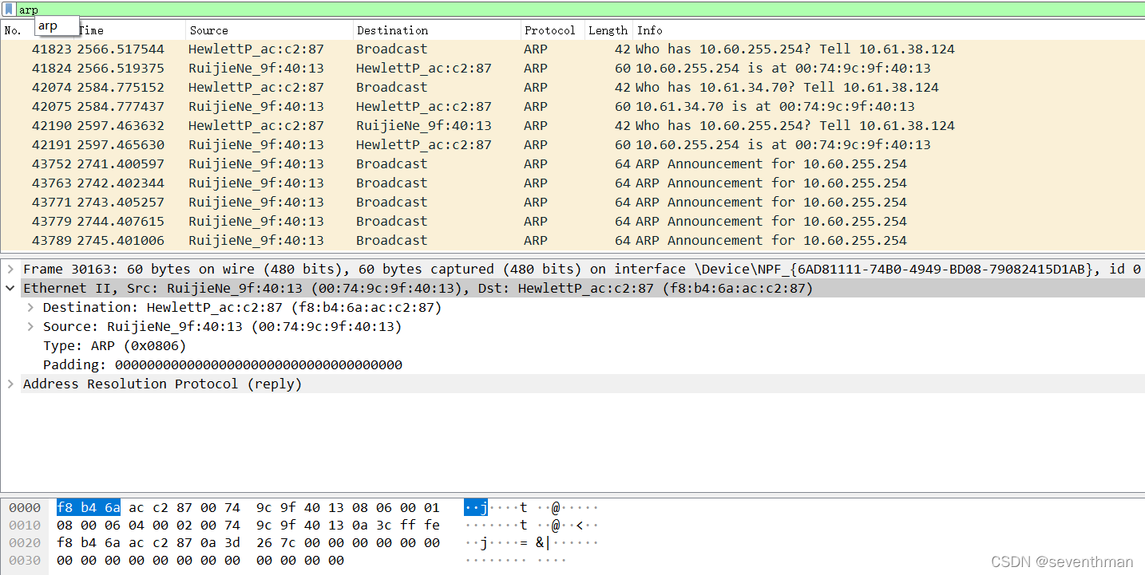
Task: Click highlighted hex bytes f8 b4 6a
Action: [89, 507]
